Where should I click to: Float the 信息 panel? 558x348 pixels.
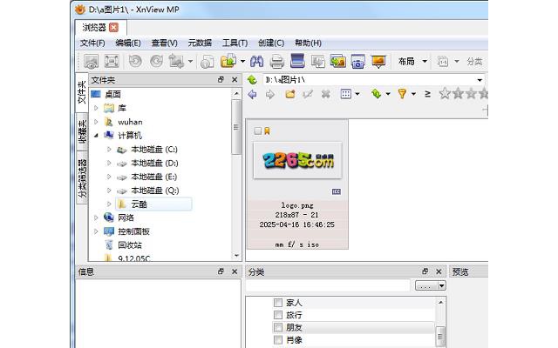click(x=221, y=271)
